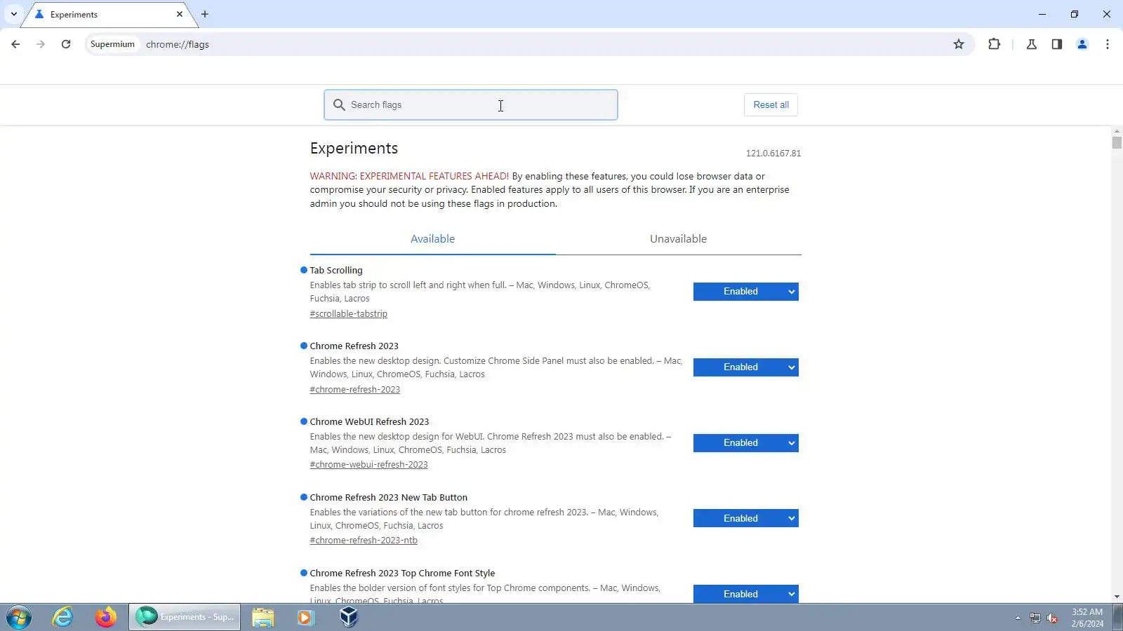The image size is (1123, 631).
Task: Click the version number 121.0.6167.81
Action: point(773,154)
